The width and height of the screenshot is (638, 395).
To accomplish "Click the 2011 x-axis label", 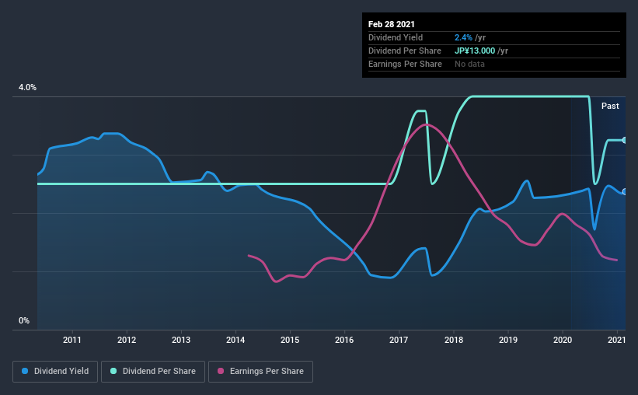I will (x=72, y=340).
